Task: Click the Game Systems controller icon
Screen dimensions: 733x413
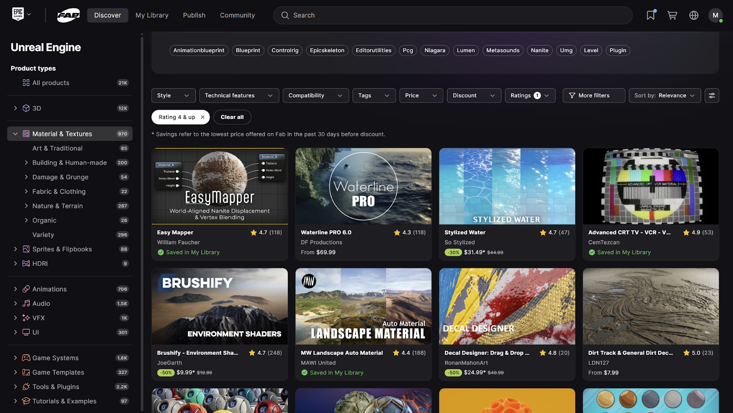Action: coord(26,358)
